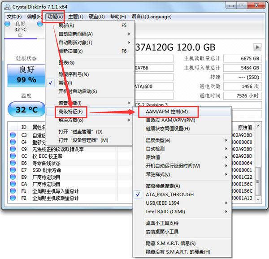Viewport: 269px width, 259px height.
Task: Open the 主题(T) menu
Action: 76,17
